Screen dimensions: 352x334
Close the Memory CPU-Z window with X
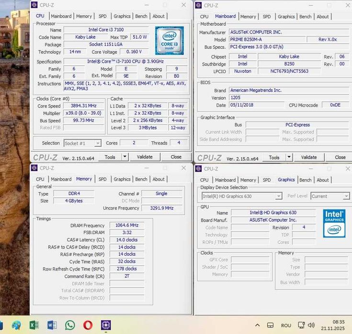[x=183, y=168]
